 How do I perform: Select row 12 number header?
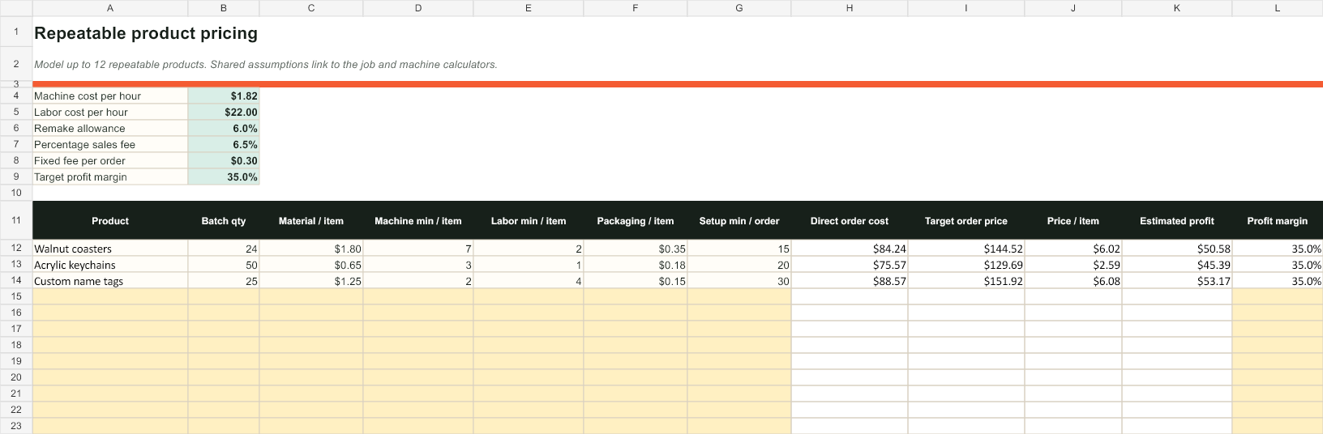coord(16,248)
